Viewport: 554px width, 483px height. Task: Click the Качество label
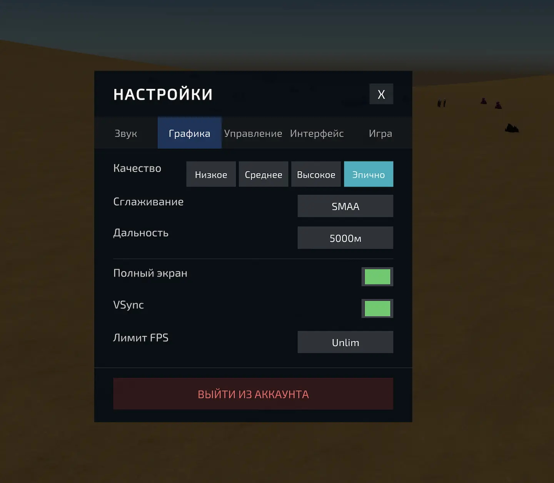pos(137,168)
